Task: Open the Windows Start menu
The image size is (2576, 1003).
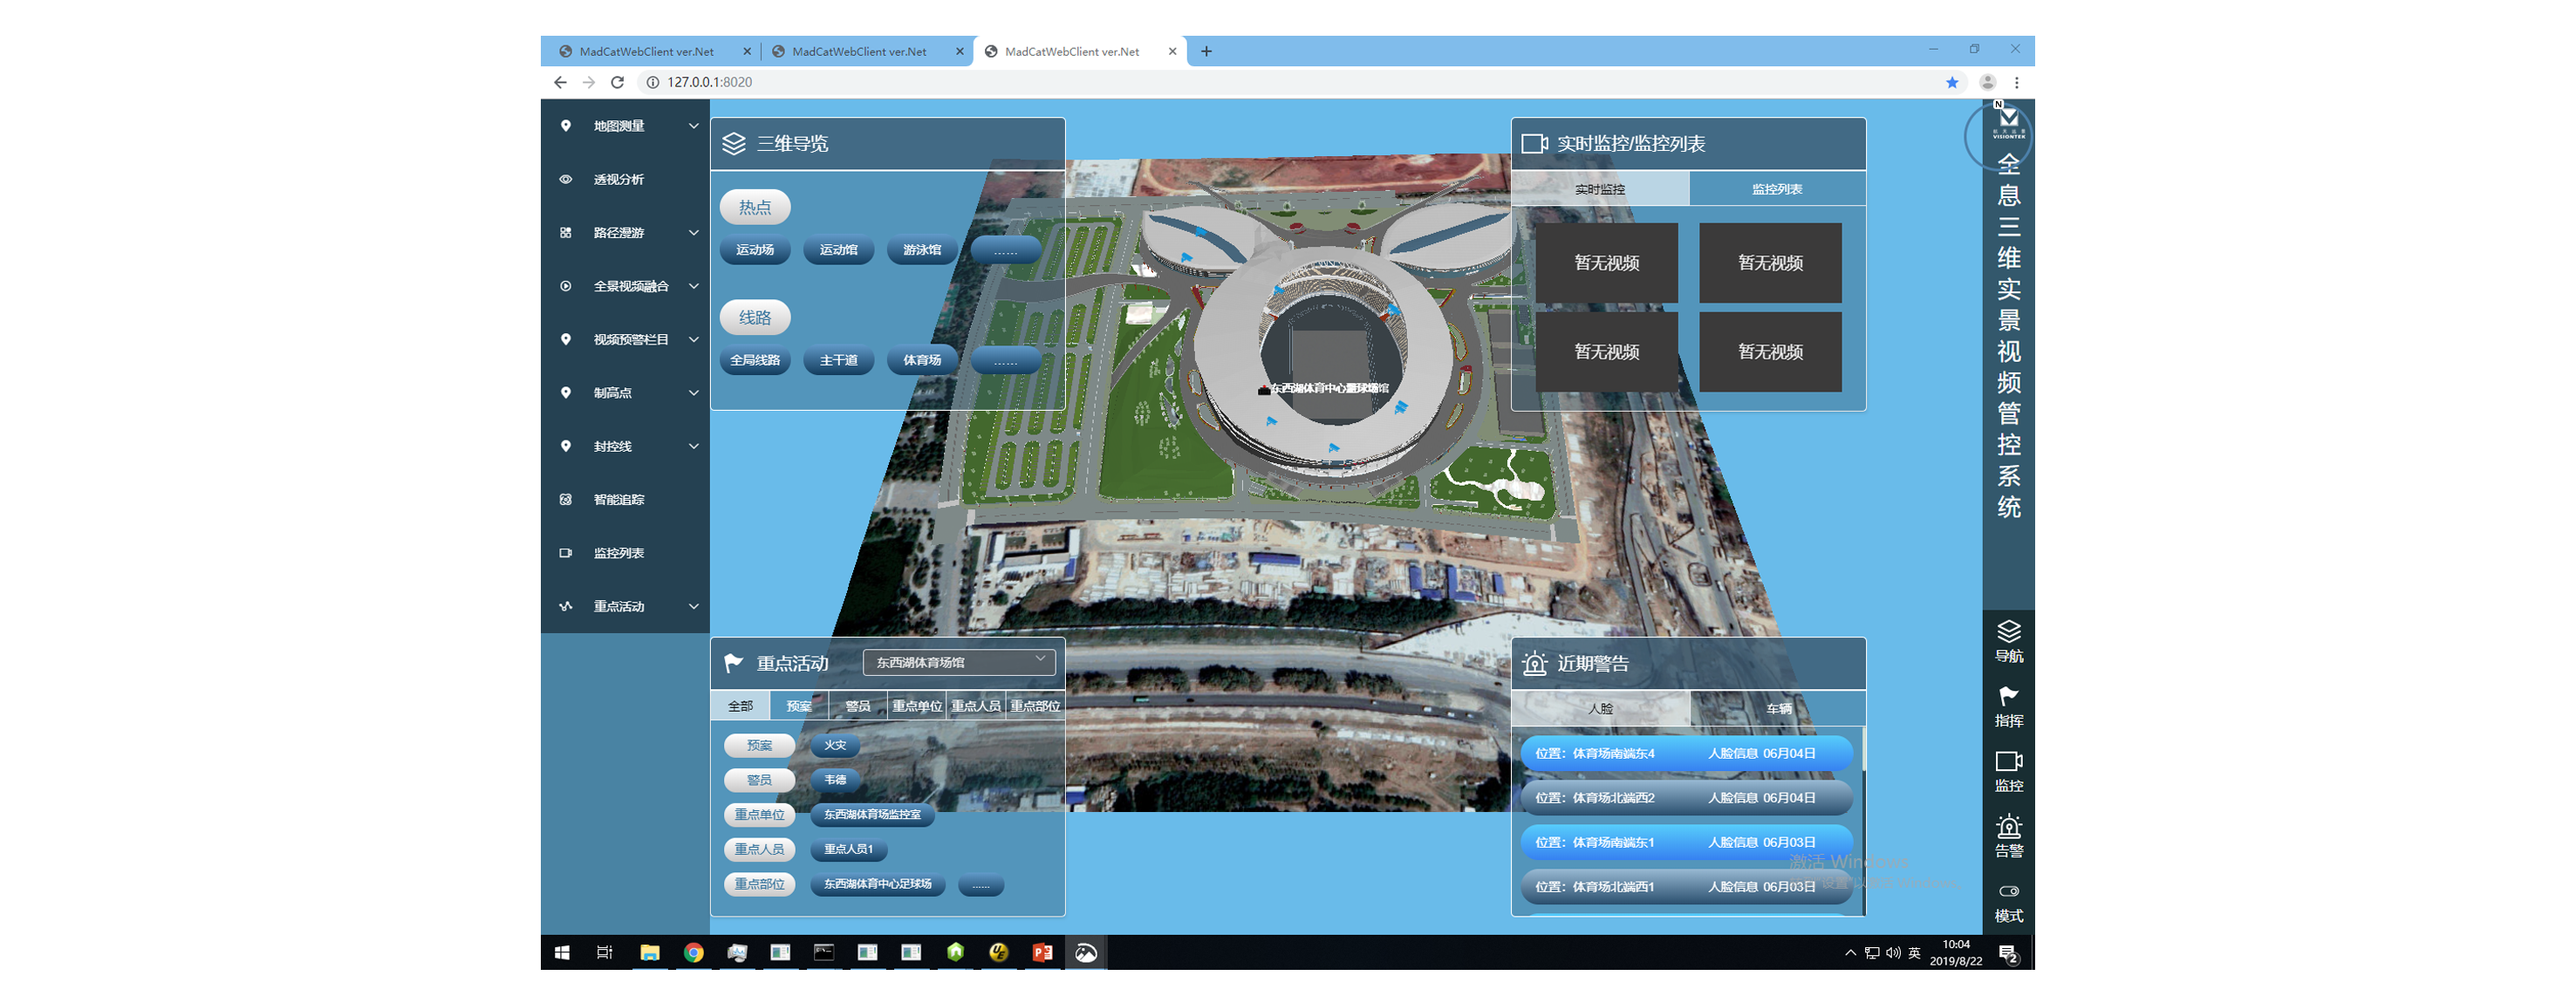Action: pyautogui.click(x=562, y=953)
